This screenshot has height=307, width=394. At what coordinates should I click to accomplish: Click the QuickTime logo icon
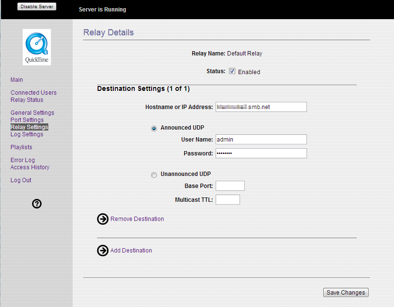tap(37, 47)
